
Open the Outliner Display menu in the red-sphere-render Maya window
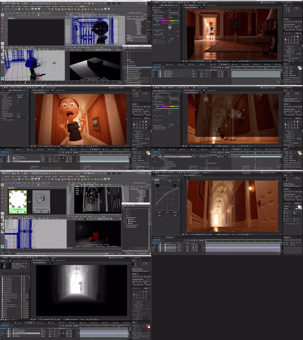tap(124, 206)
